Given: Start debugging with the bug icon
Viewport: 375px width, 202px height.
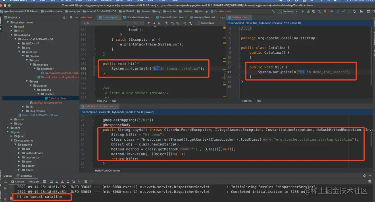Looking at the screenshot, I should click(308, 11).
